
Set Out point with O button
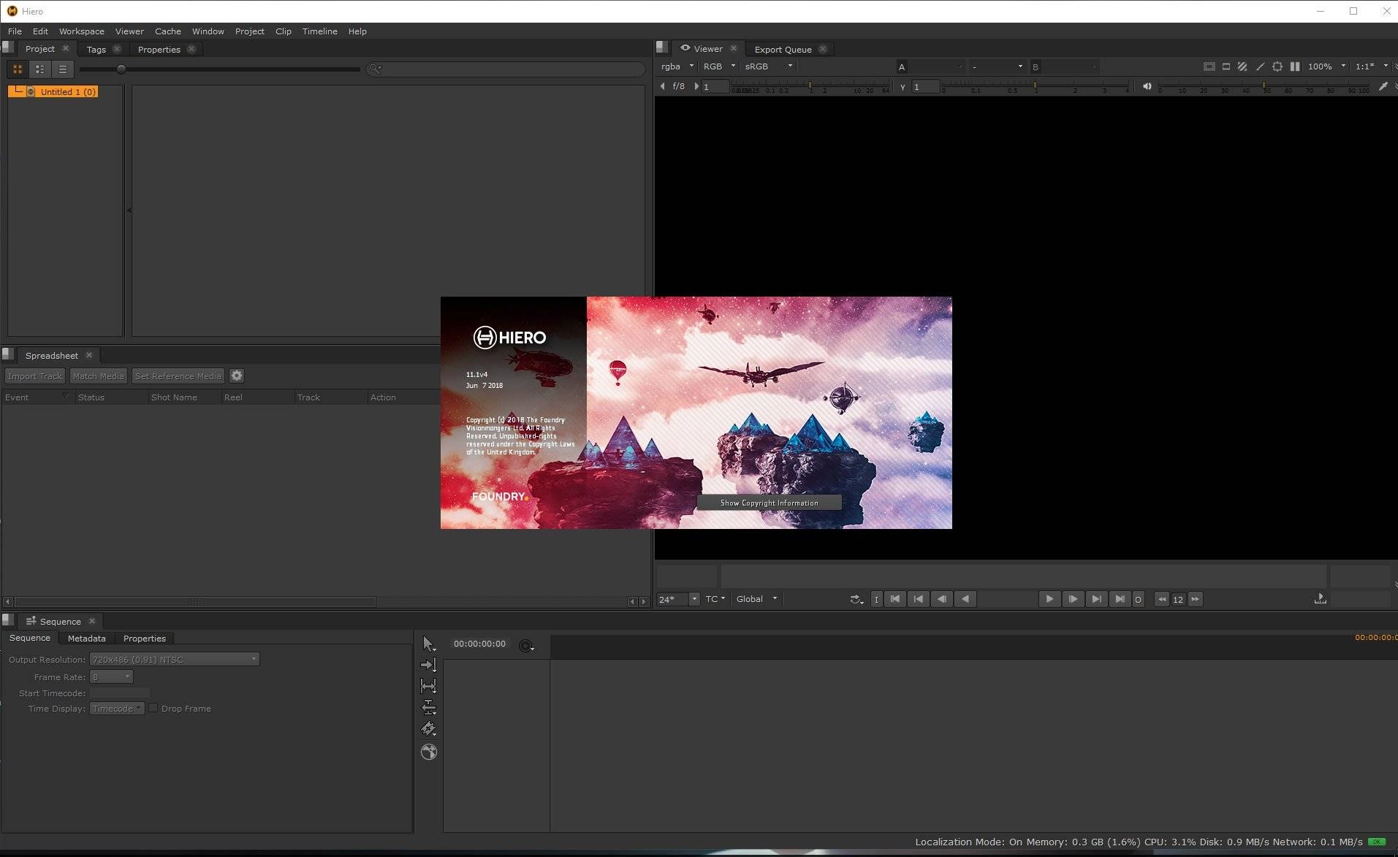tap(1138, 599)
